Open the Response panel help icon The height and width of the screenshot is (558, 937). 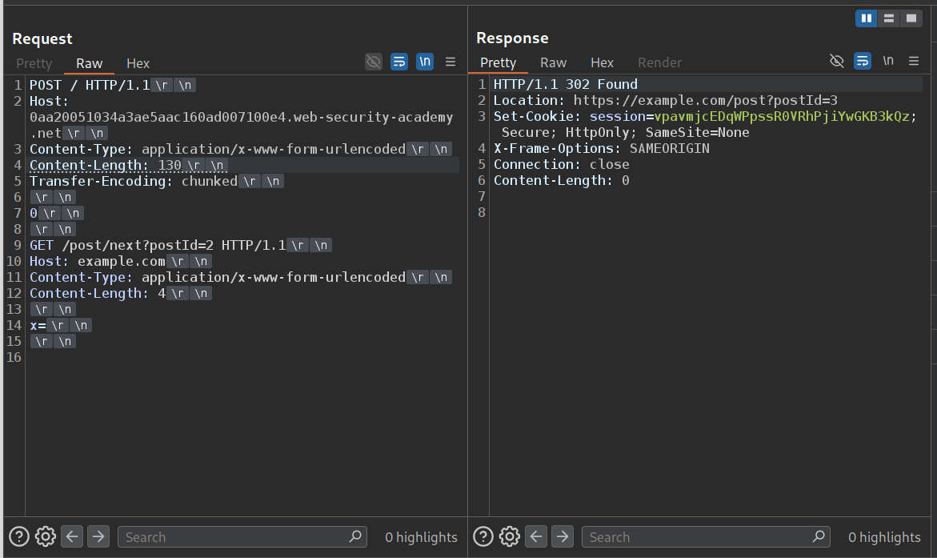[483, 536]
